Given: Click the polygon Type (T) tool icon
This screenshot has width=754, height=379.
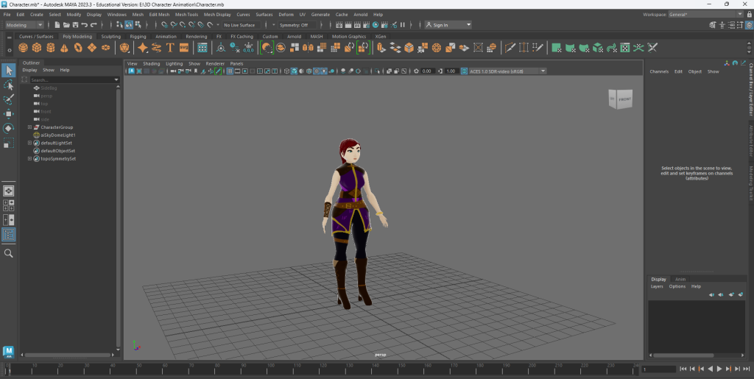Looking at the screenshot, I should [170, 48].
